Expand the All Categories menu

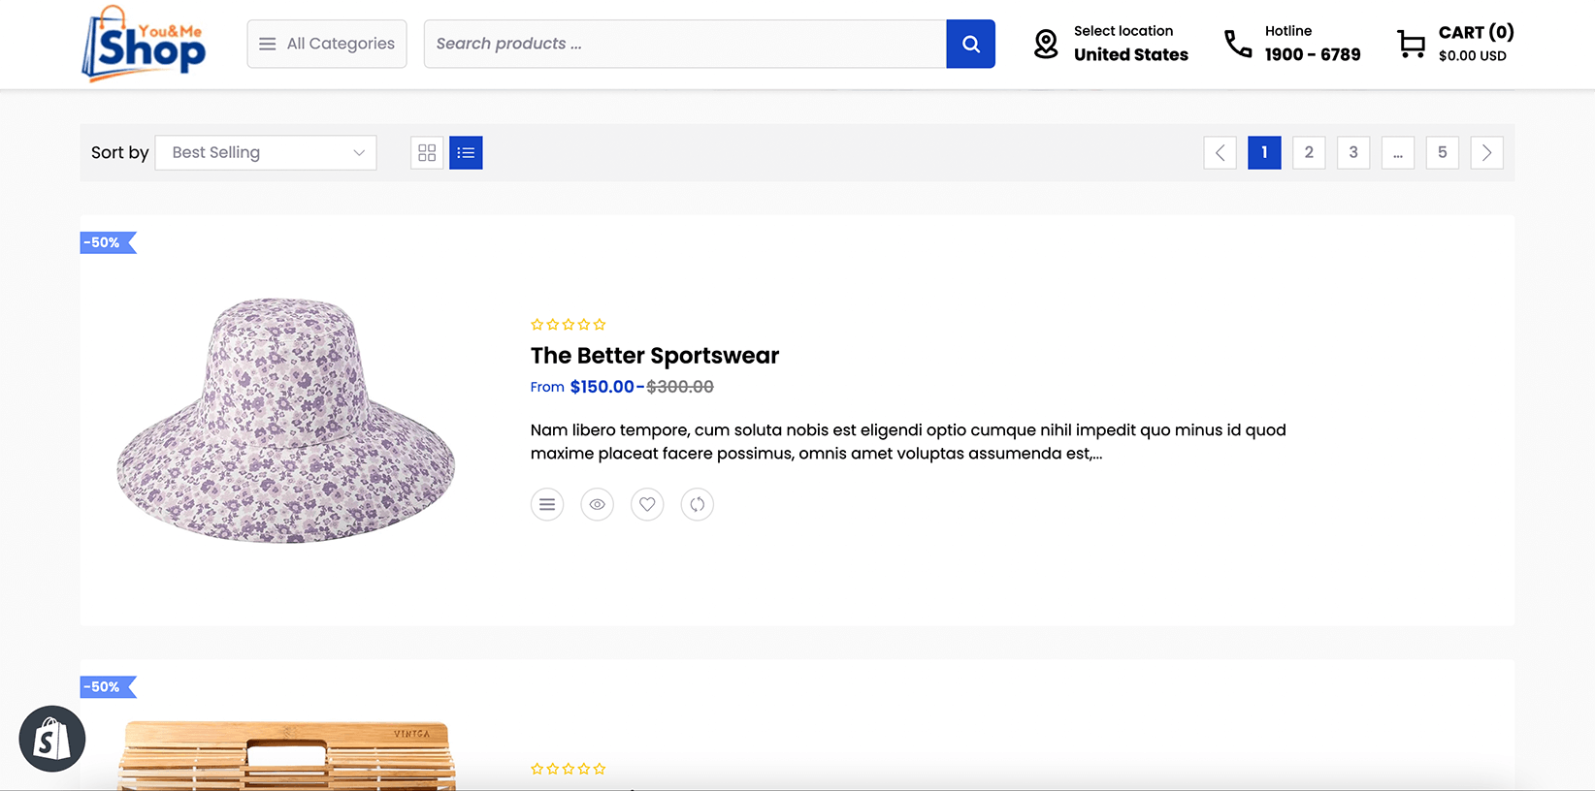pos(327,44)
